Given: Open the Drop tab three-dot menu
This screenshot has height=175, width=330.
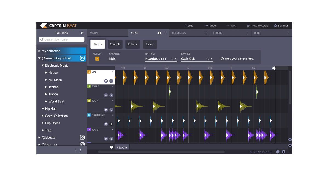Looking at the screenshot, I should pyautogui.click(x=288, y=33).
